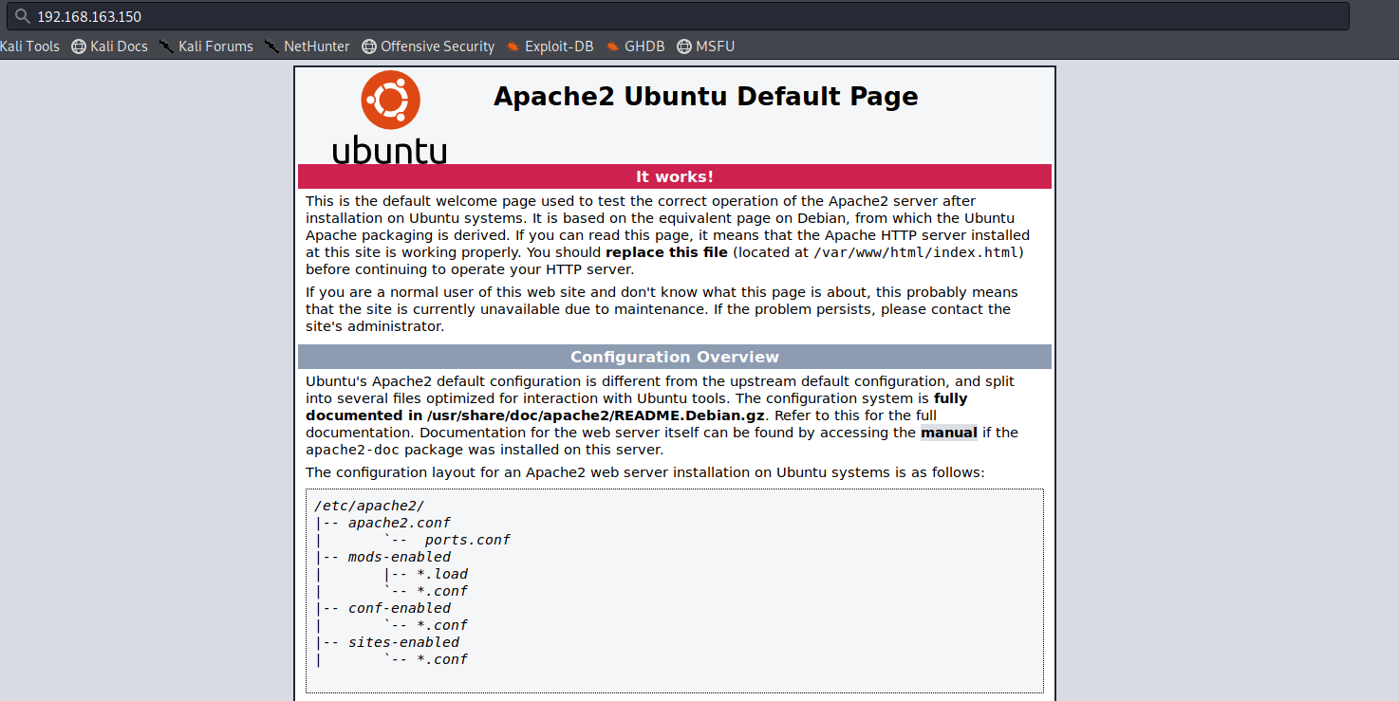Click the search magnifier icon in address bar
The image size is (1399, 701).
pyautogui.click(x=21, y=16)
